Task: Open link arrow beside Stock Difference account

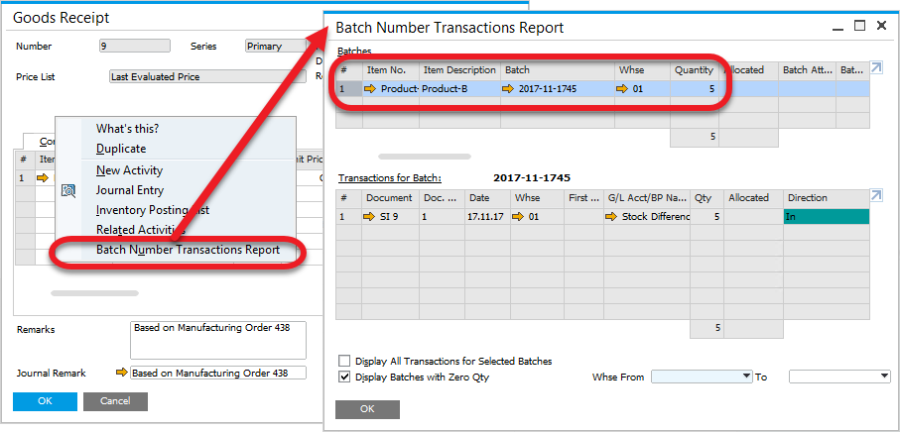Action: (x=612, y=217)
